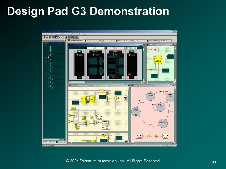The width and height of the screenshot is (226, 169).
Task: Switch to the document tab ending in DAM1_1
Action: tap(100, 41)
